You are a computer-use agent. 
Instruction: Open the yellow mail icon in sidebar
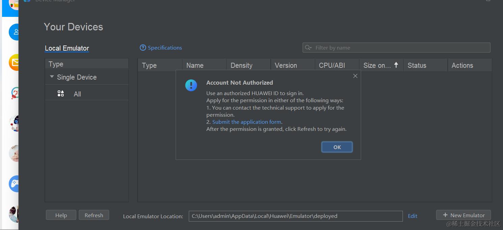[x=14, y=62]
